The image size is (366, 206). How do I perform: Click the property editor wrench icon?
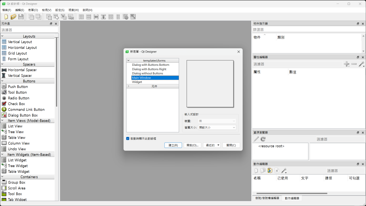pyautogui.click(x=362, y=64)
